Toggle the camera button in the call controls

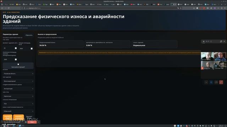coord(216,82)
